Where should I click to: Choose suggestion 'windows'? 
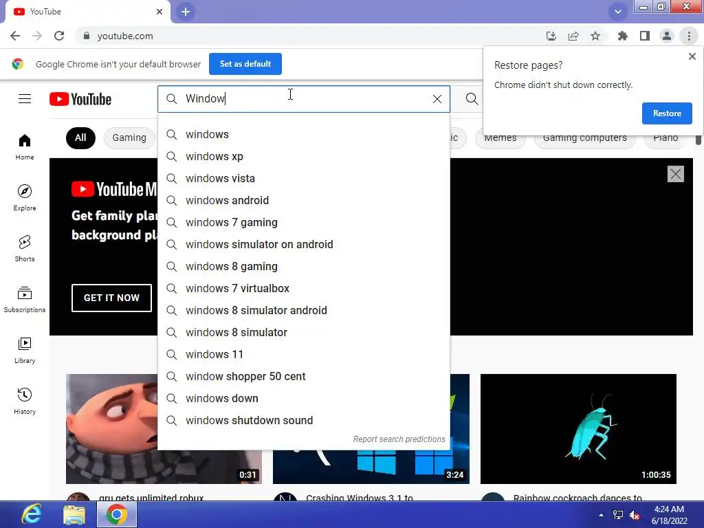tap(303, 134)
